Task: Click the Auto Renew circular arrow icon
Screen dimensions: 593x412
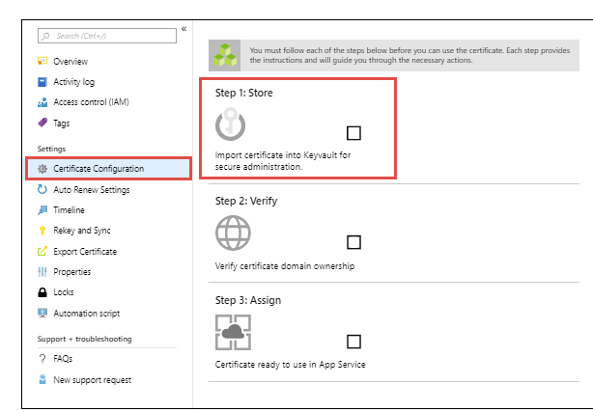Action: (42, 189)
